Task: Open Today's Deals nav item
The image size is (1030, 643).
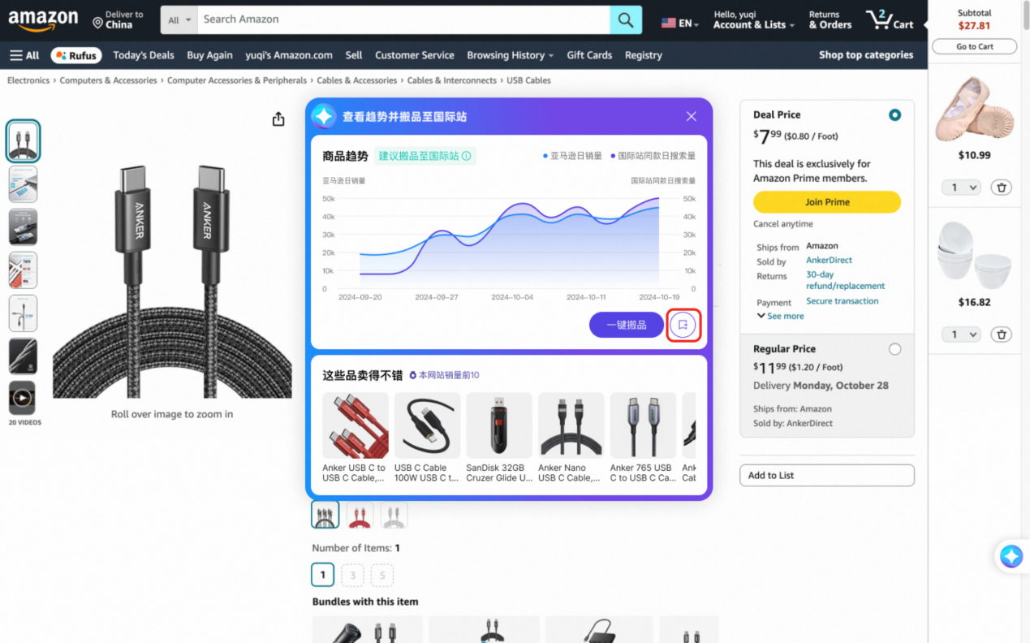Action: point(144,55)
